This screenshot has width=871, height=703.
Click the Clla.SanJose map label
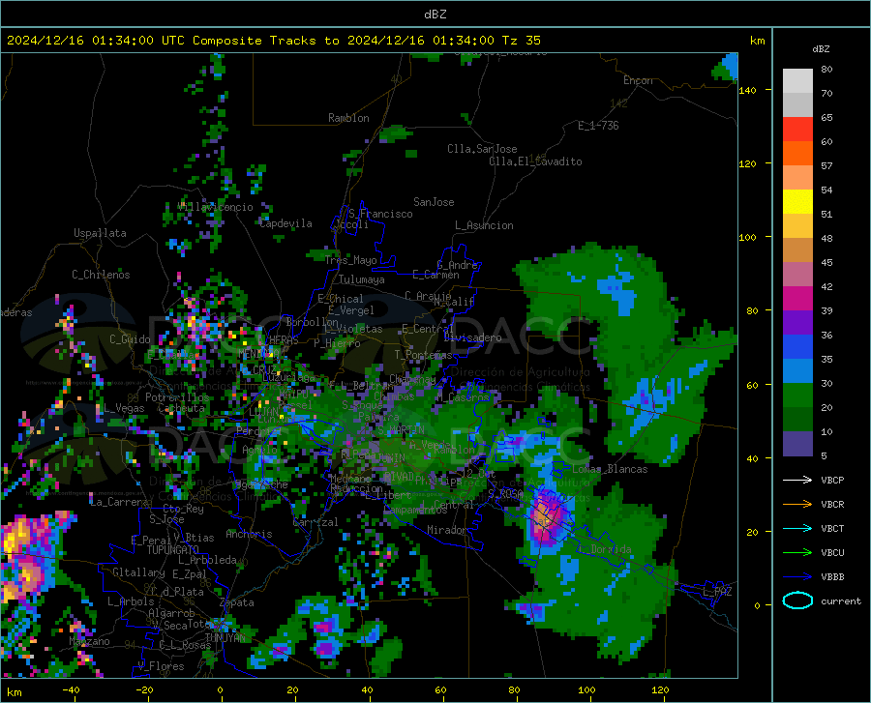(482, 149)
